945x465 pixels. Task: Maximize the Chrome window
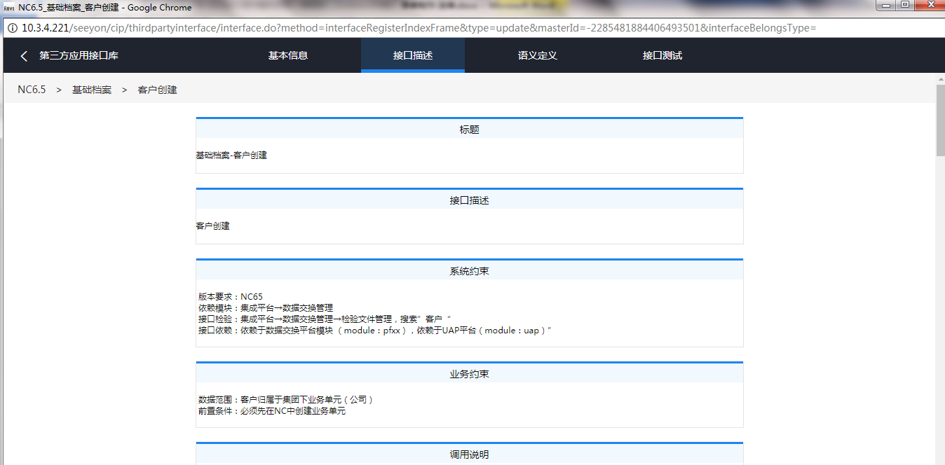905,5
